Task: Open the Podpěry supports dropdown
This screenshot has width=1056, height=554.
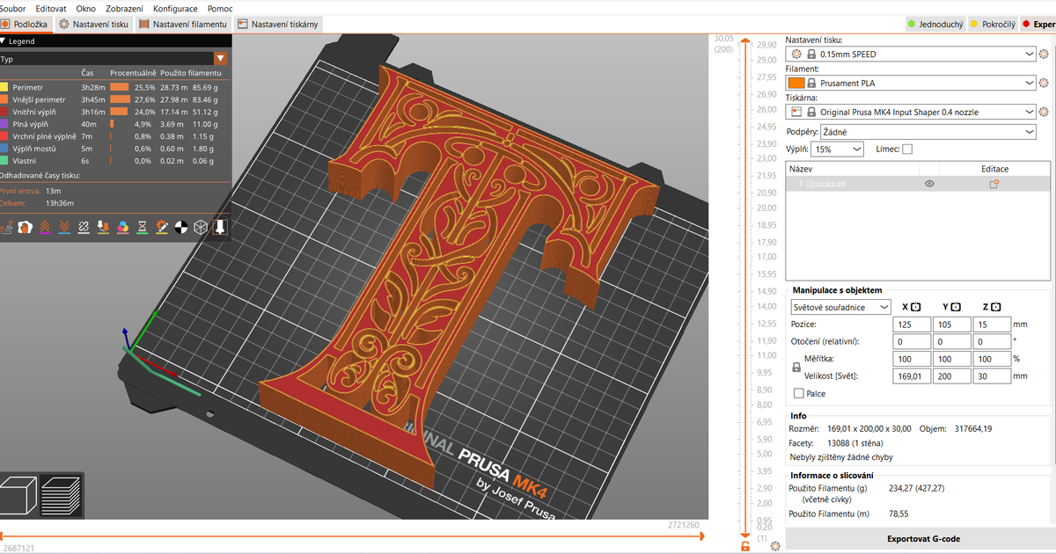Action: (928, 132)
